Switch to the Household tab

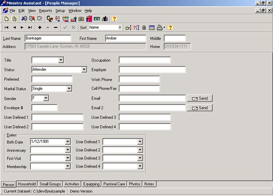[x=27, y=184]
